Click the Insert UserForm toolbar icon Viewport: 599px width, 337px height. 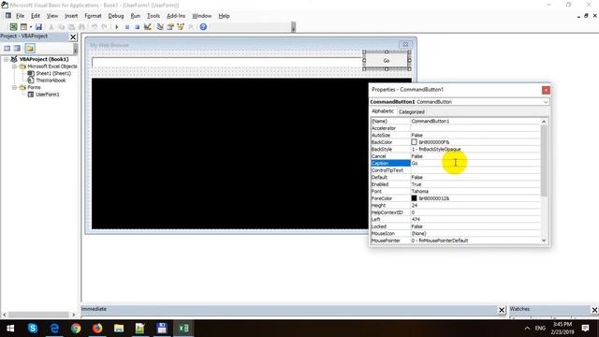click(23, 27)
